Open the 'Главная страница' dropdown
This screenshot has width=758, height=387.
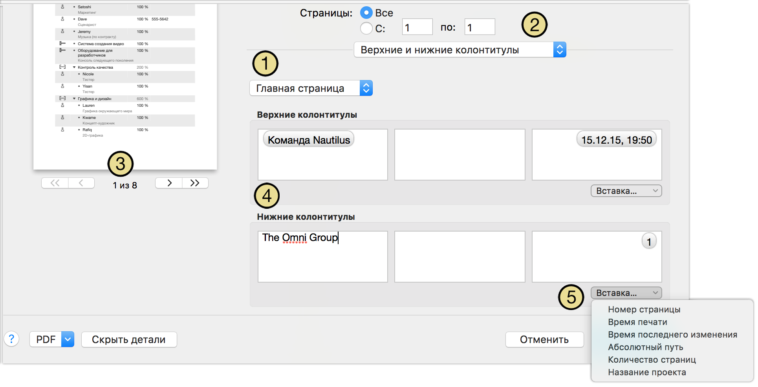pyautogui.click(x=311, y=88)
